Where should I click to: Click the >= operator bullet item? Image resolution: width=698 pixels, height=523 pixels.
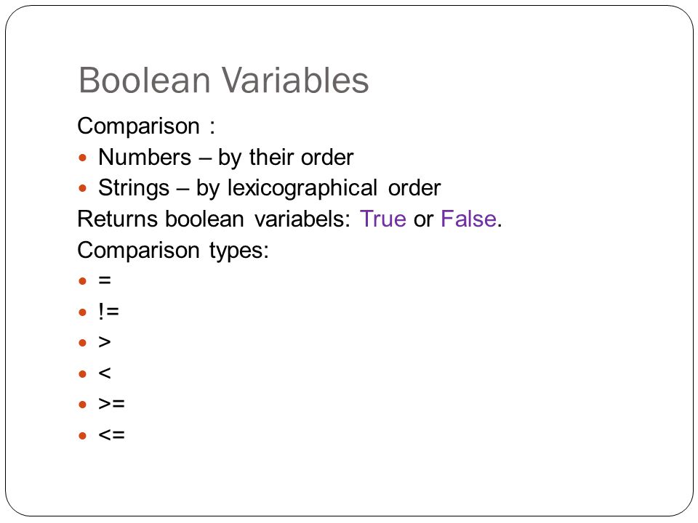[x=112, y=404]
